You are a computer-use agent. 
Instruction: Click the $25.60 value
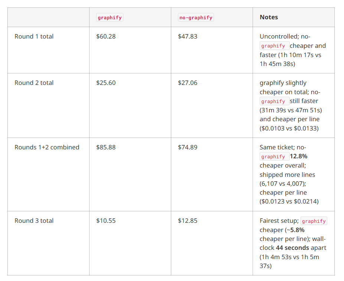106,83
